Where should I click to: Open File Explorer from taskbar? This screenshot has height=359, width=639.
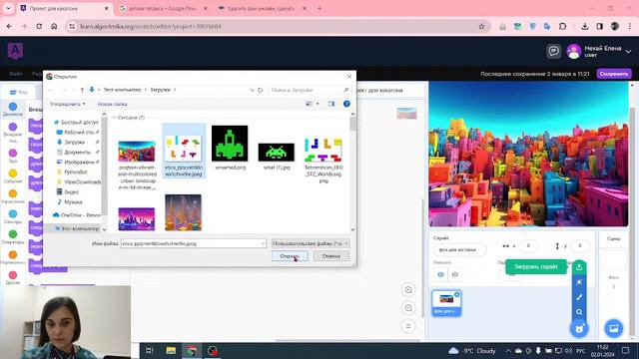(x=171, y=350)
